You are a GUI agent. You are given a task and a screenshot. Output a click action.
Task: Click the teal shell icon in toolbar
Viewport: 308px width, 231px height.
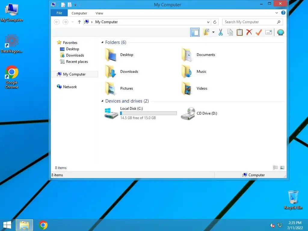click(281, 32)
